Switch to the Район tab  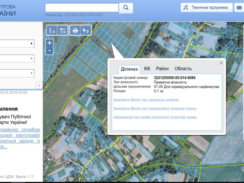162,69
